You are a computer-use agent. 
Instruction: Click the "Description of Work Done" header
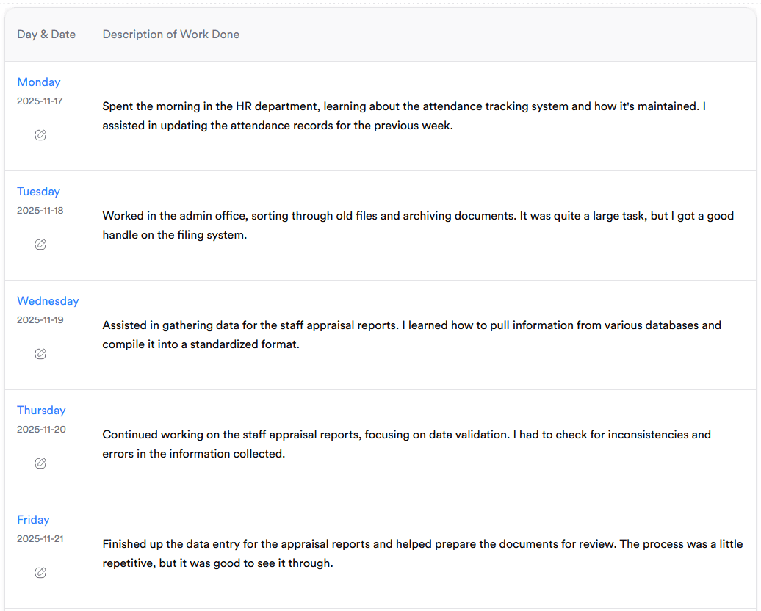point(171,35)
